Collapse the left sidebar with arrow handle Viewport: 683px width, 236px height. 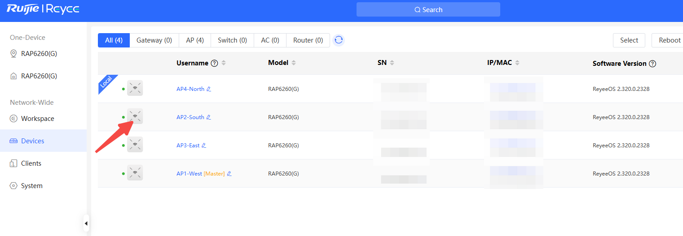(86, 223)
